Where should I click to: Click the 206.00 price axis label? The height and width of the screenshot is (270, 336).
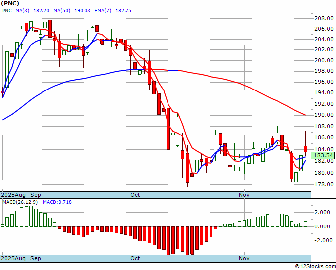[324, 29]
